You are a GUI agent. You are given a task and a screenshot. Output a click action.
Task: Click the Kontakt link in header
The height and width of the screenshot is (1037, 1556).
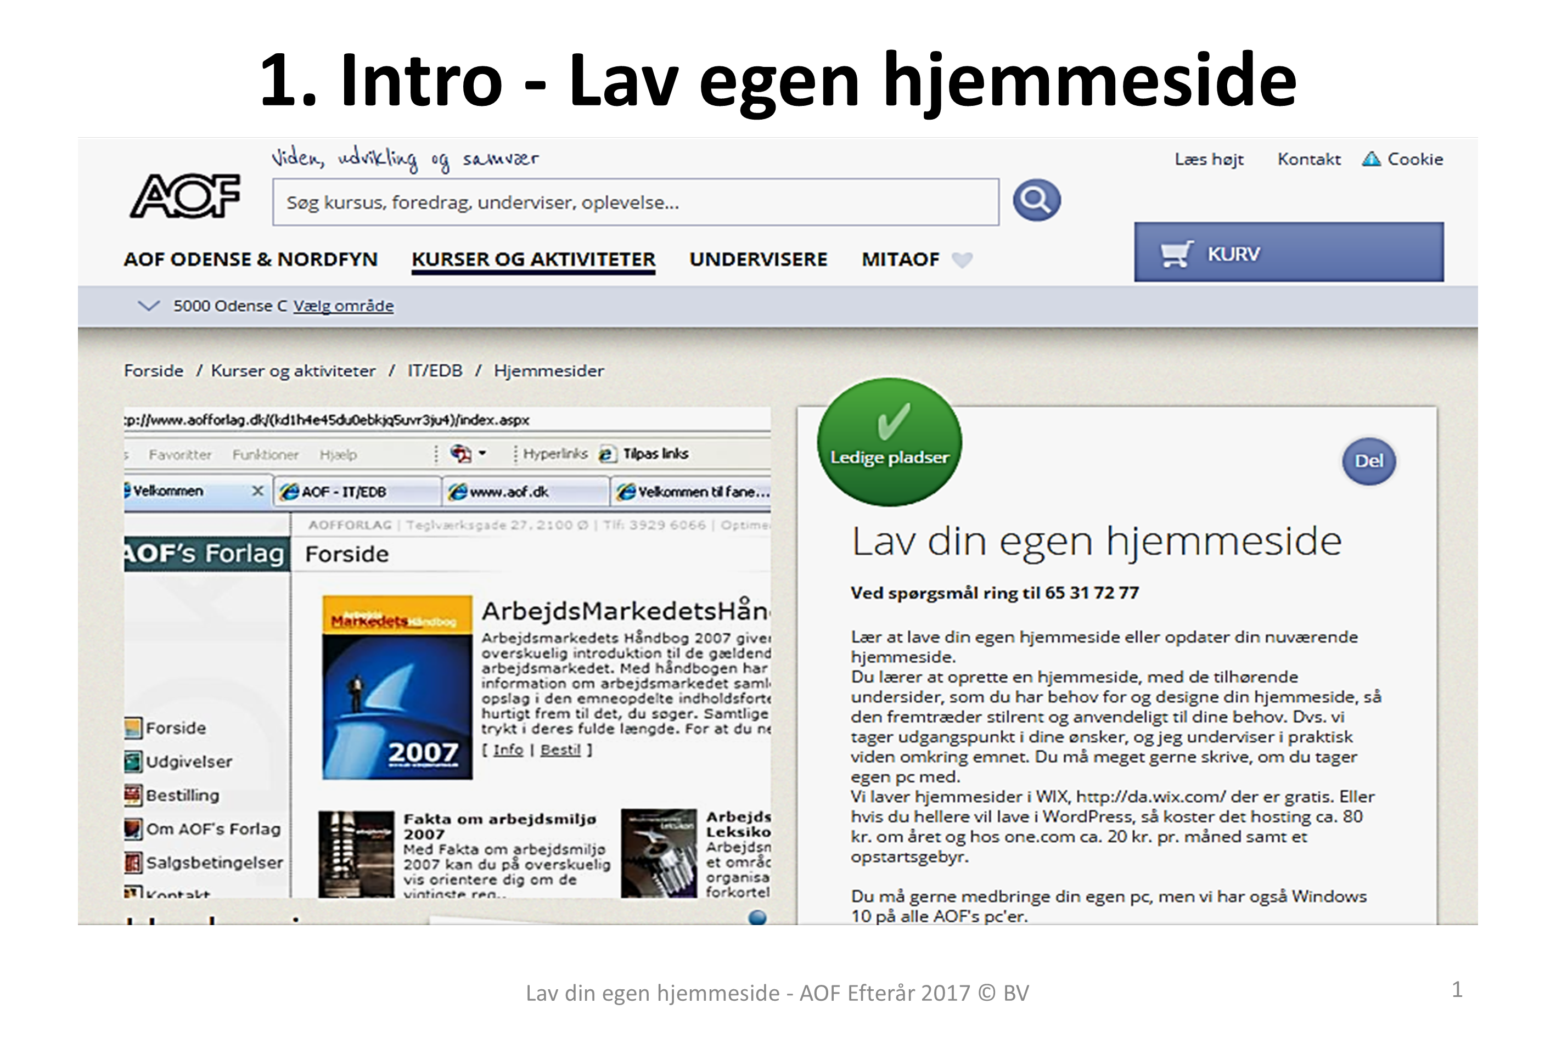coord(1309,159)
